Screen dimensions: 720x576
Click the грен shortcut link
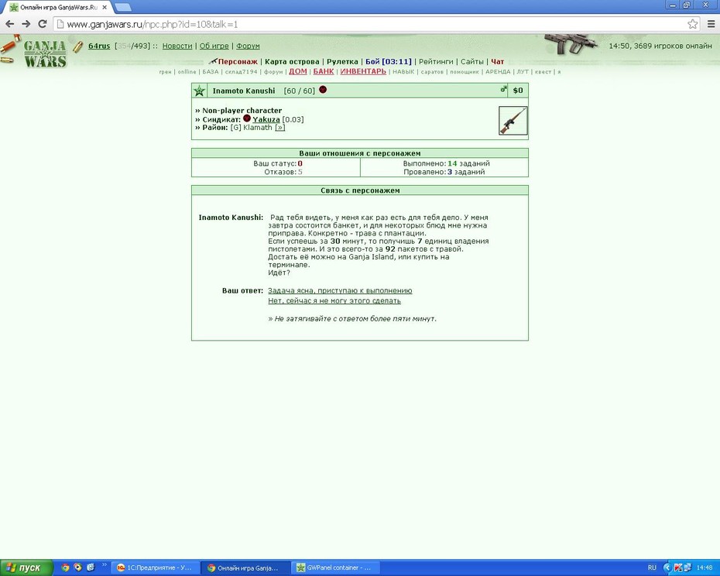point(166,72)
